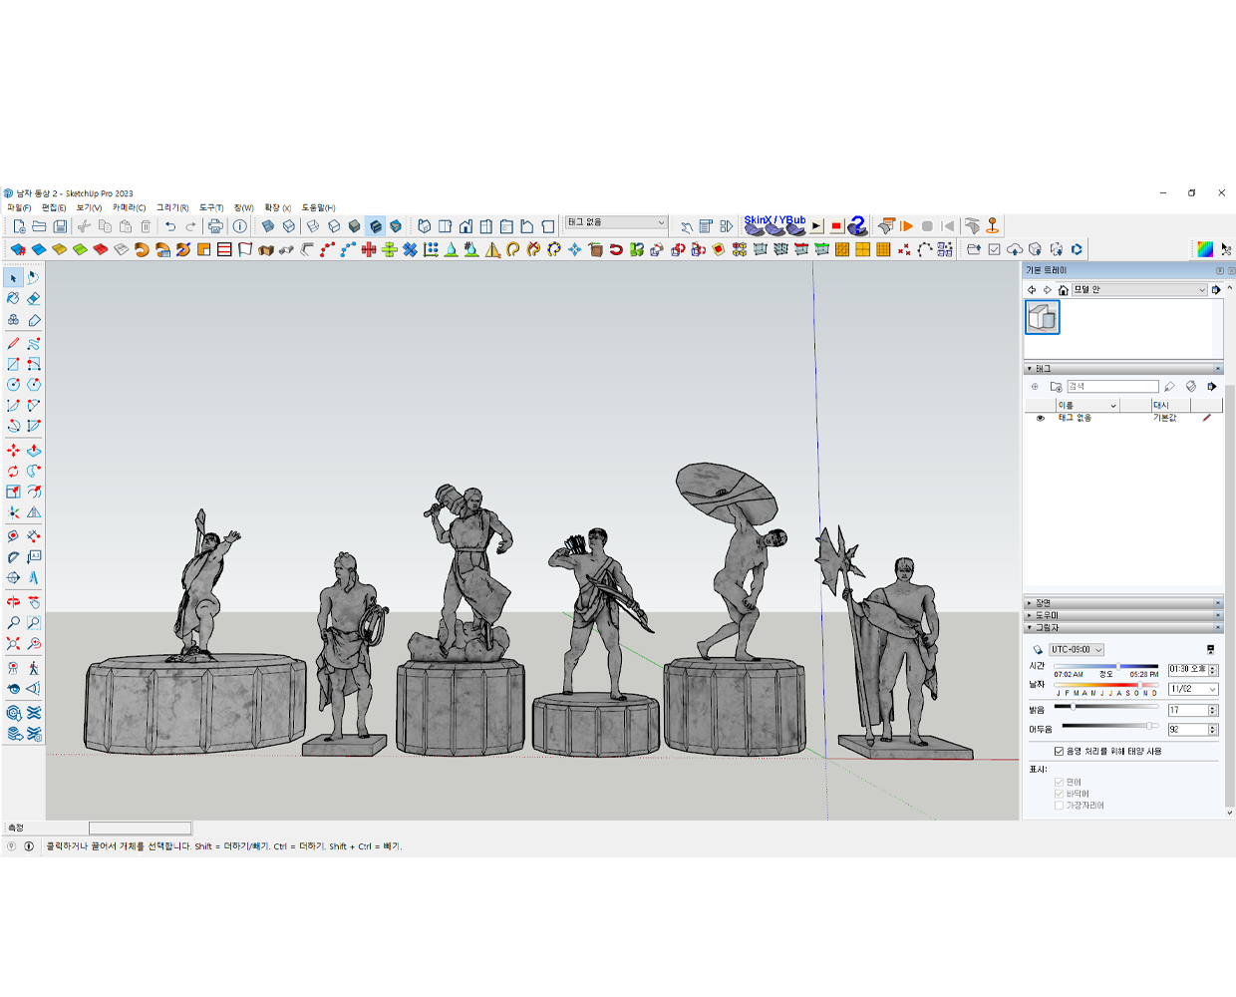
Task: Open the 카메라(C) menu
Action: pyautogui.click(x=129, y=208)
